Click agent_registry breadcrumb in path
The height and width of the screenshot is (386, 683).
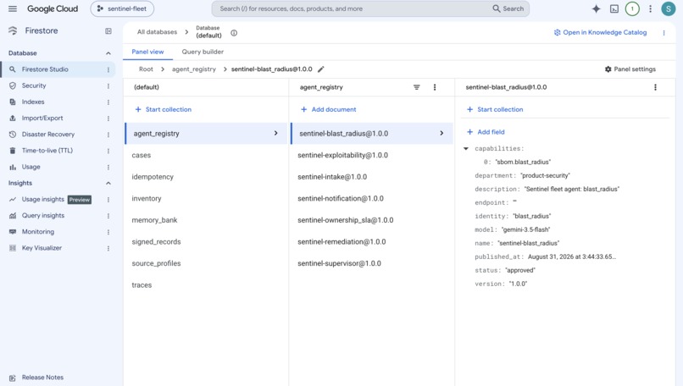click(x=194, y=69)
